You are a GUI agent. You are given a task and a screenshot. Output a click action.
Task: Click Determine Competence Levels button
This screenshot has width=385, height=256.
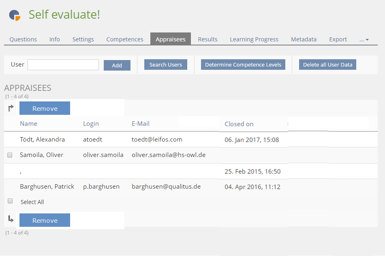click(x=243, y=65)
